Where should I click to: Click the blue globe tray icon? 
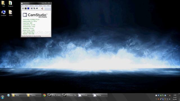159,95
